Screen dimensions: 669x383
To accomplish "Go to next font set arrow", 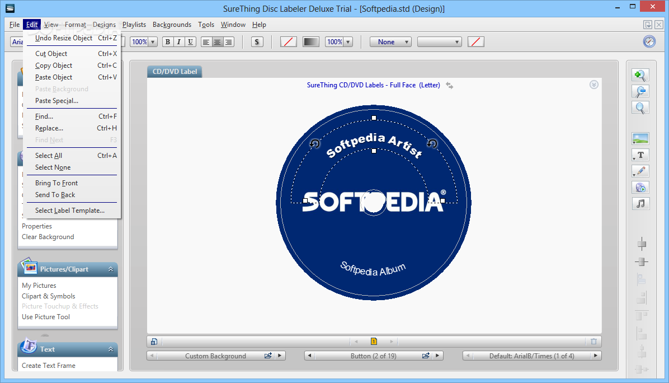I will pyautogui.click(x=596, y=356).
